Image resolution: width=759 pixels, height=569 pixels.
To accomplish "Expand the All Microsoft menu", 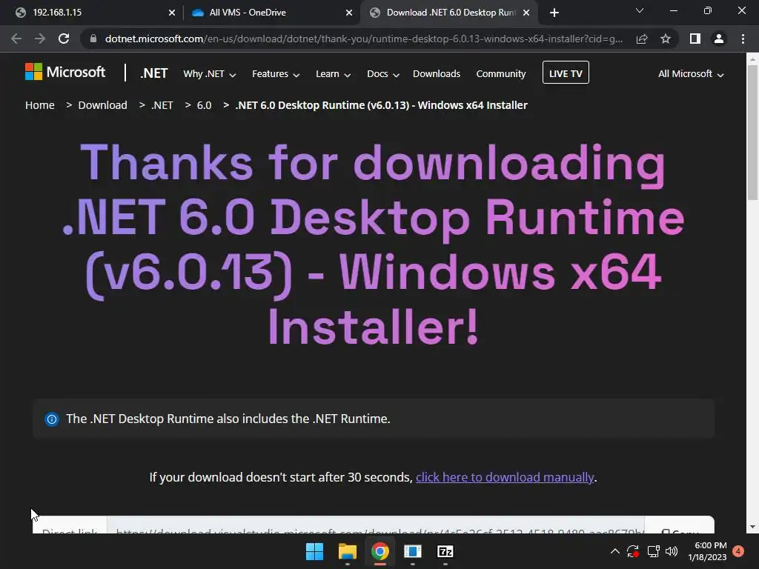I will (691, 74).
